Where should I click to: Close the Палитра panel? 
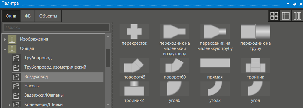pos(300,4)
